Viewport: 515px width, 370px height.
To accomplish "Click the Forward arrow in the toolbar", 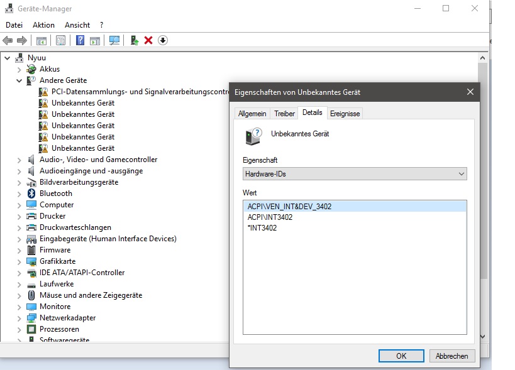I will pos(22,40).
